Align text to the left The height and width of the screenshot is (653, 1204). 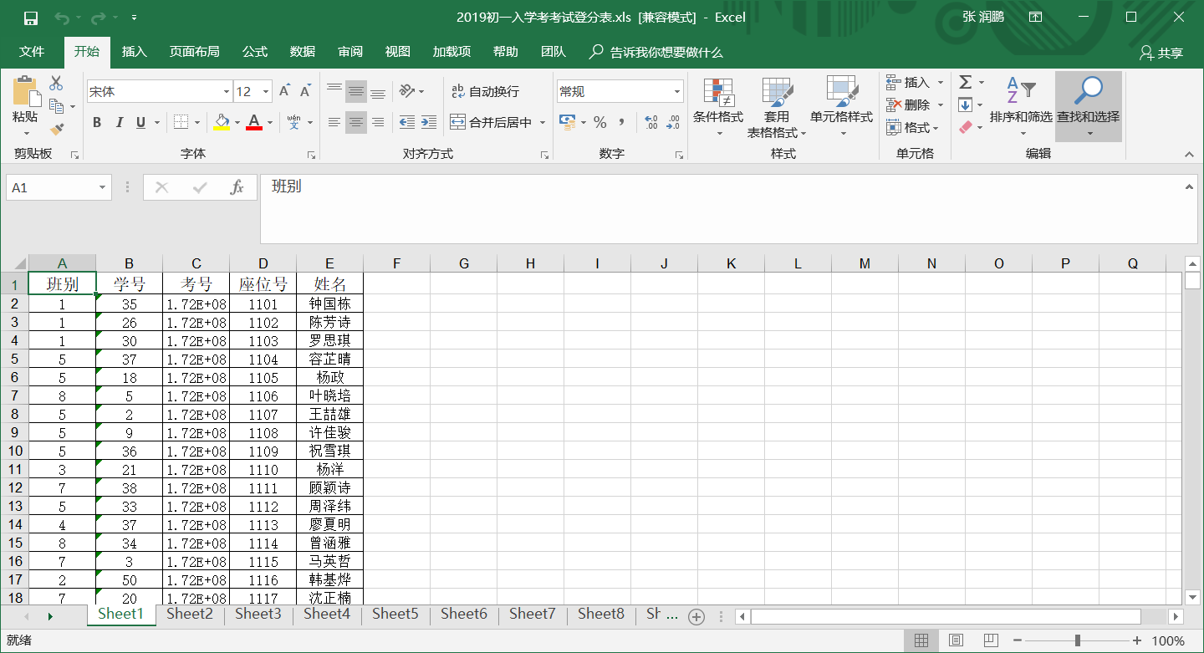[334, 122]
